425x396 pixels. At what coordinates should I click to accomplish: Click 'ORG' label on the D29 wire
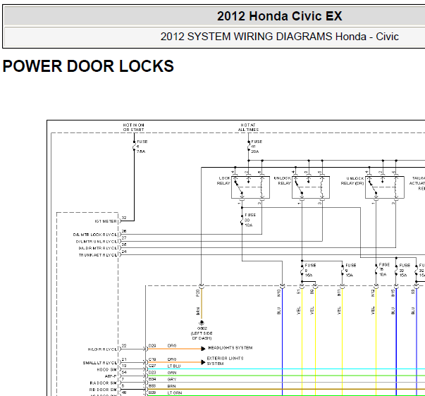click(x=172, y=345)
